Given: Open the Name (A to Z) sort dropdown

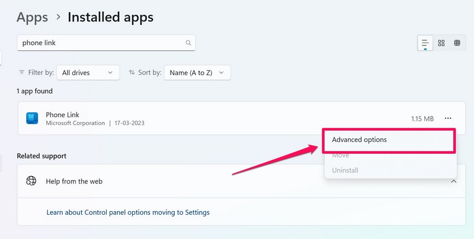Looking at the screenshot, I should tap(197, 73).
